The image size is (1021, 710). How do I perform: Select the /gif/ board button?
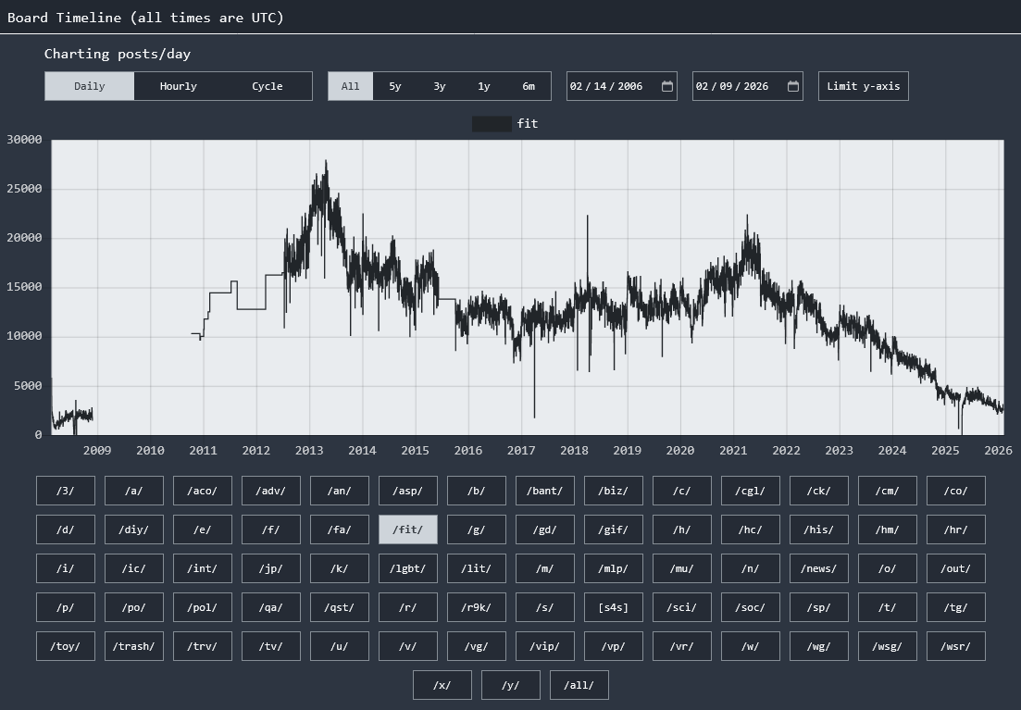614,529
